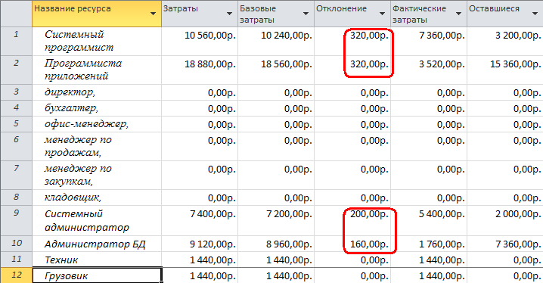Select the директор, resource name cell

pyautogui.click(x=97, y=92)
